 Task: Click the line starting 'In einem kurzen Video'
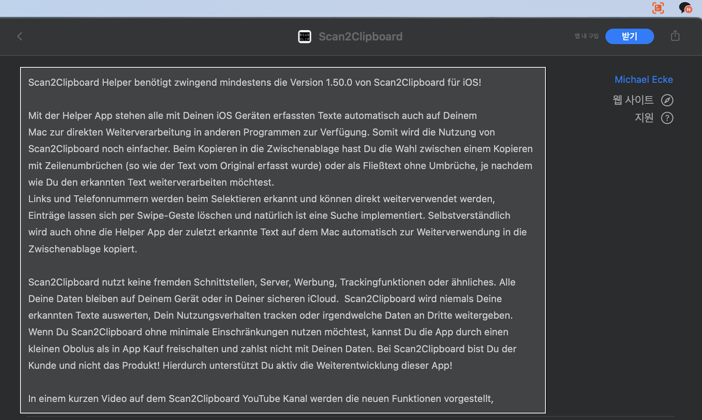pos(261,399)
